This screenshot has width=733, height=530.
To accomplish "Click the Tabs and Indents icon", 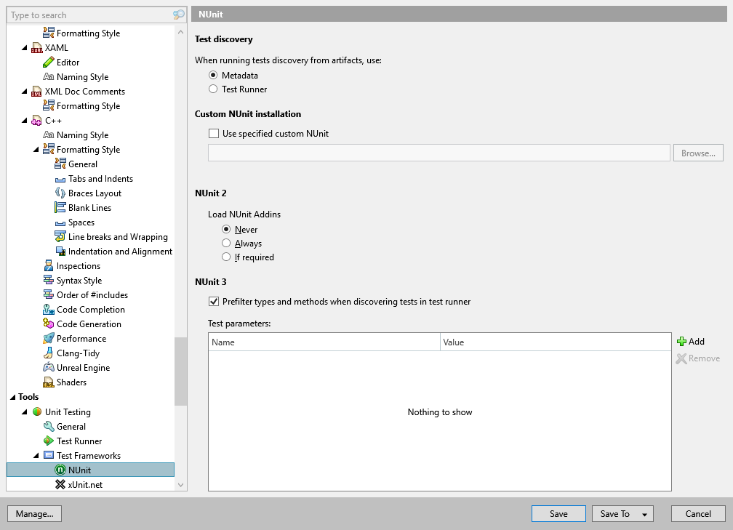I will click(x=60, y=179).
